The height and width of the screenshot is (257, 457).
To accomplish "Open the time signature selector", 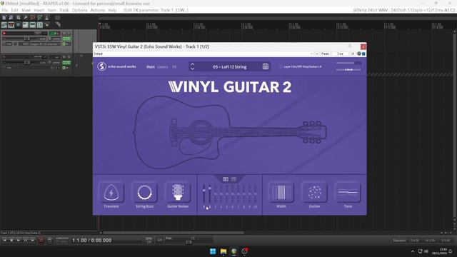I will coord(160,240).
